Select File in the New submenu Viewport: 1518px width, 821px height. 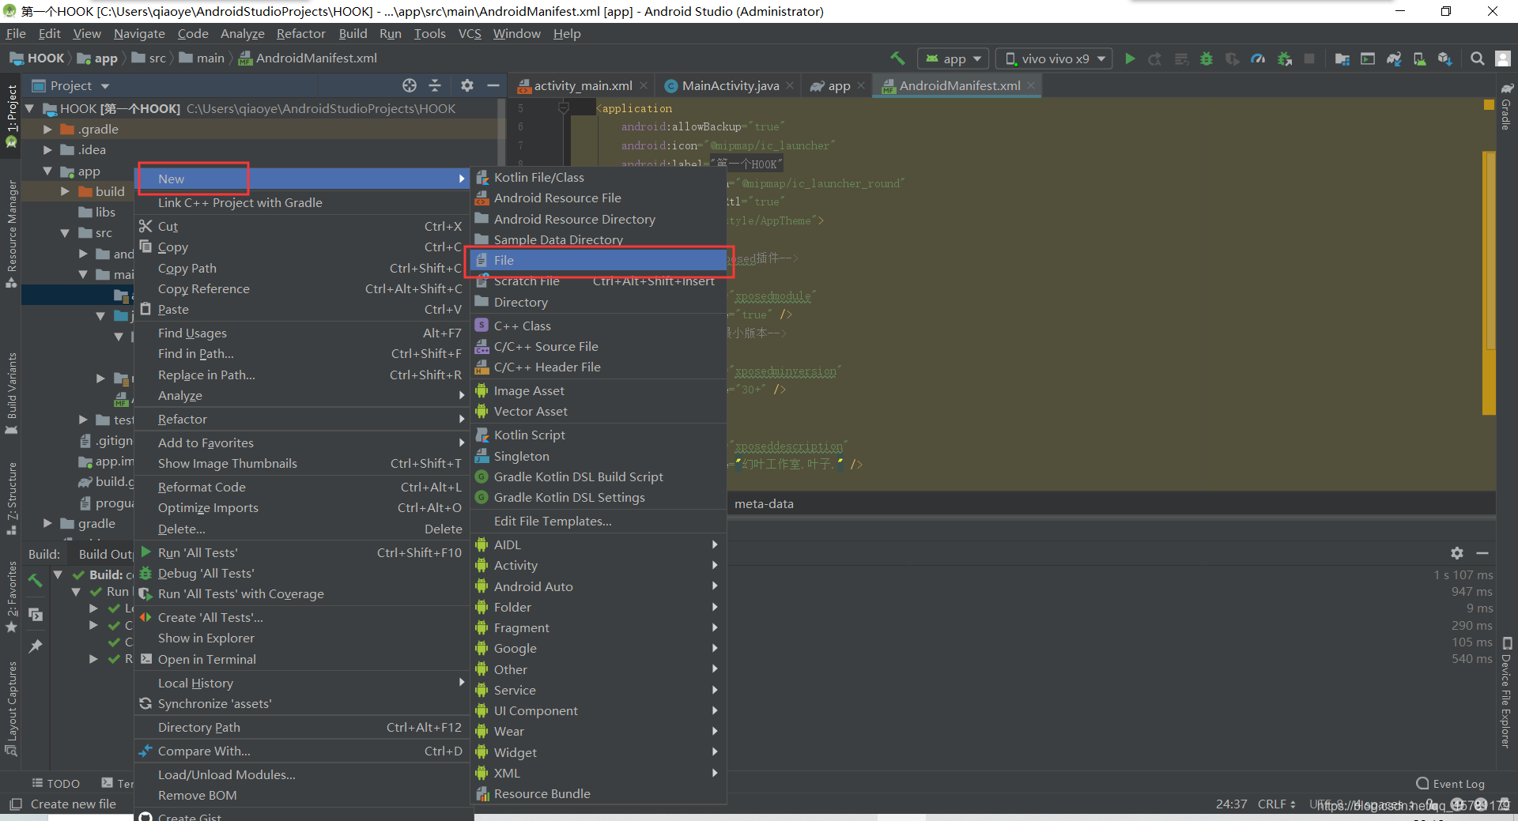click(599, 260)
